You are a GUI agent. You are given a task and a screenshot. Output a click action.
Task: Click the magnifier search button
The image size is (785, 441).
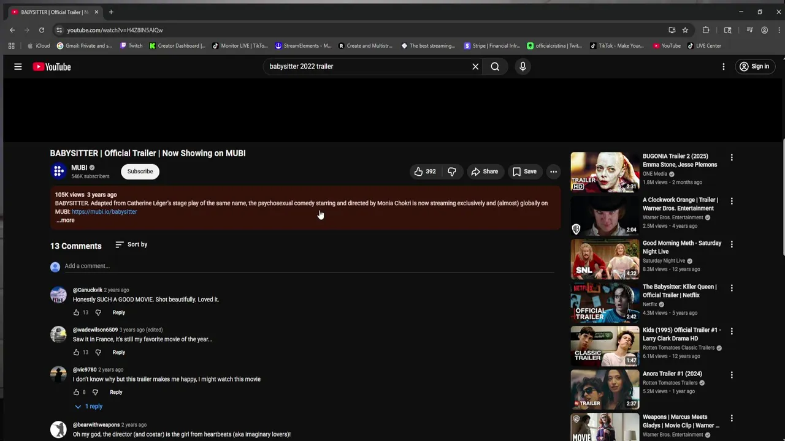click(x=495, y=67)
